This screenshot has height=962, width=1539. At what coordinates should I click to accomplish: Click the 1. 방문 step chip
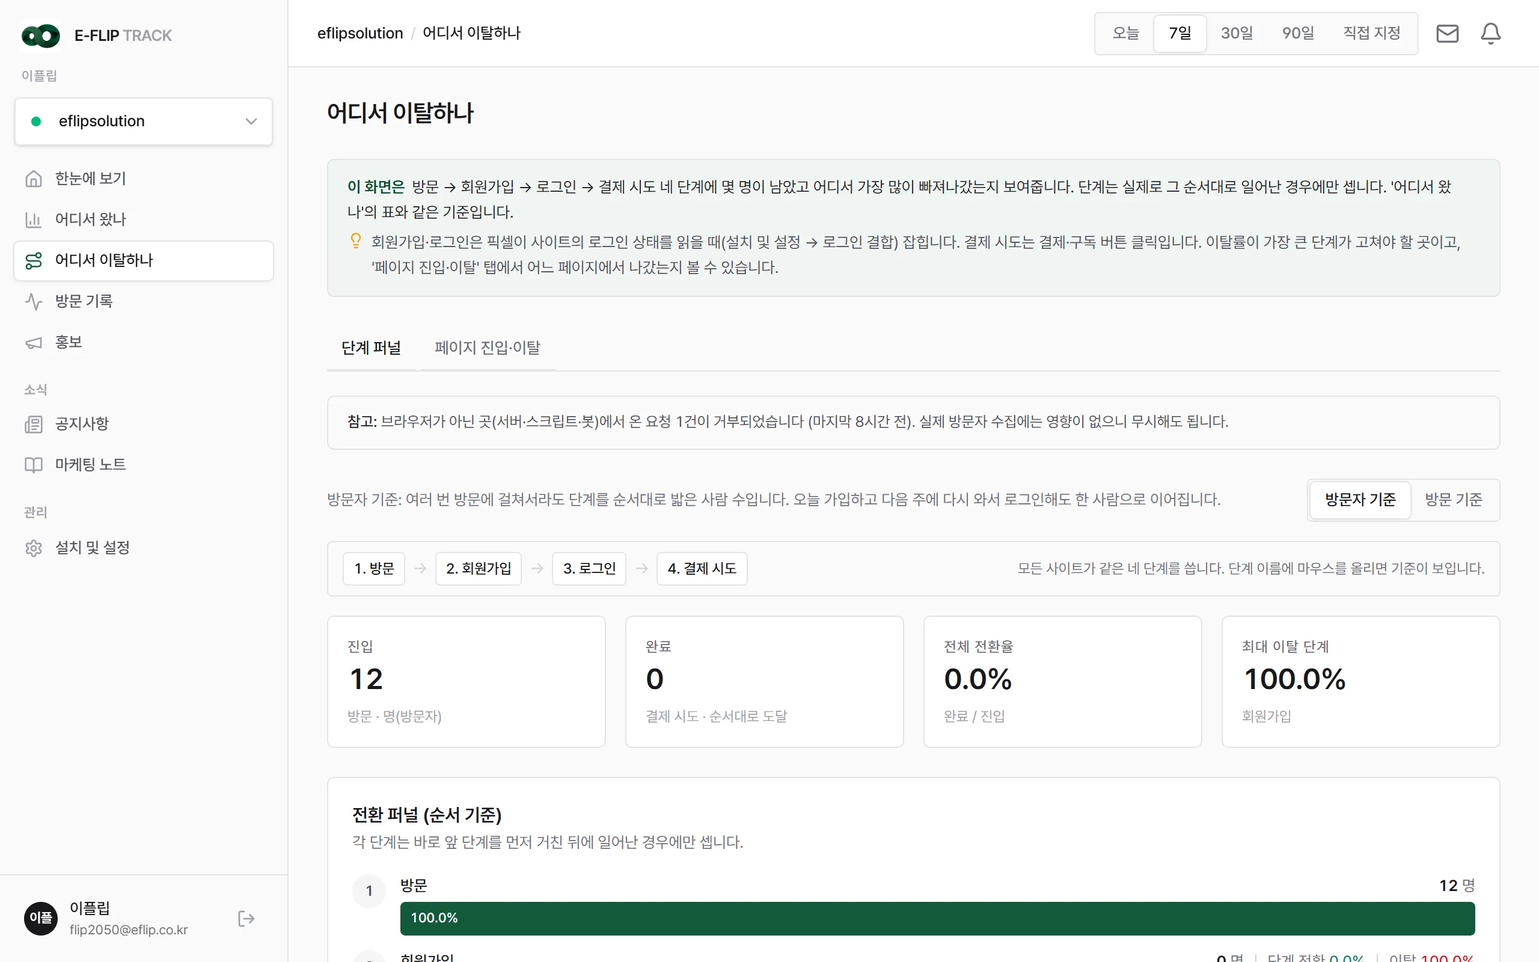[x=374, y=568]
